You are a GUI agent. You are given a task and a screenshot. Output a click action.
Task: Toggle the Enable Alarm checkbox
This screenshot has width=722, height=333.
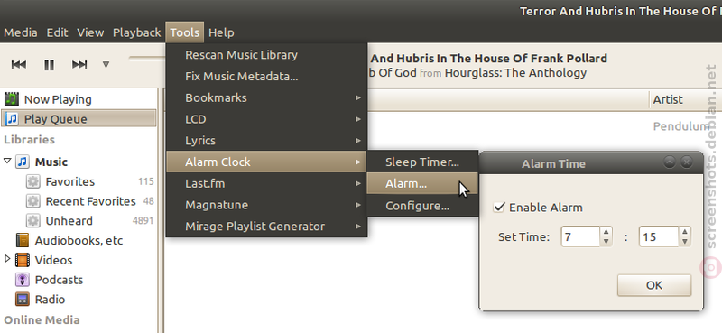(x=499, y=208)
